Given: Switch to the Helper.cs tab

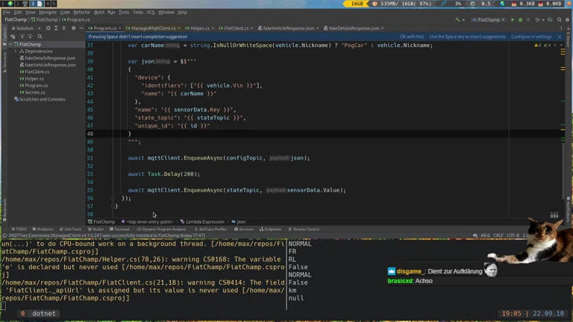Looking at the screenshot, I should coord(199,28).
